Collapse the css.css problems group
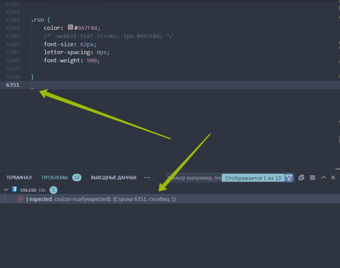This screenshot has width=340, height=268. click(6, 190)
